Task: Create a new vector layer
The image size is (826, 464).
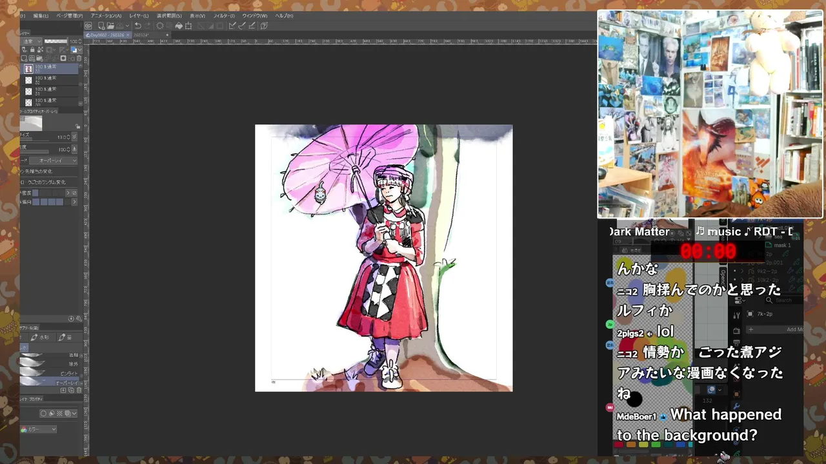Action: coord(32,58)
